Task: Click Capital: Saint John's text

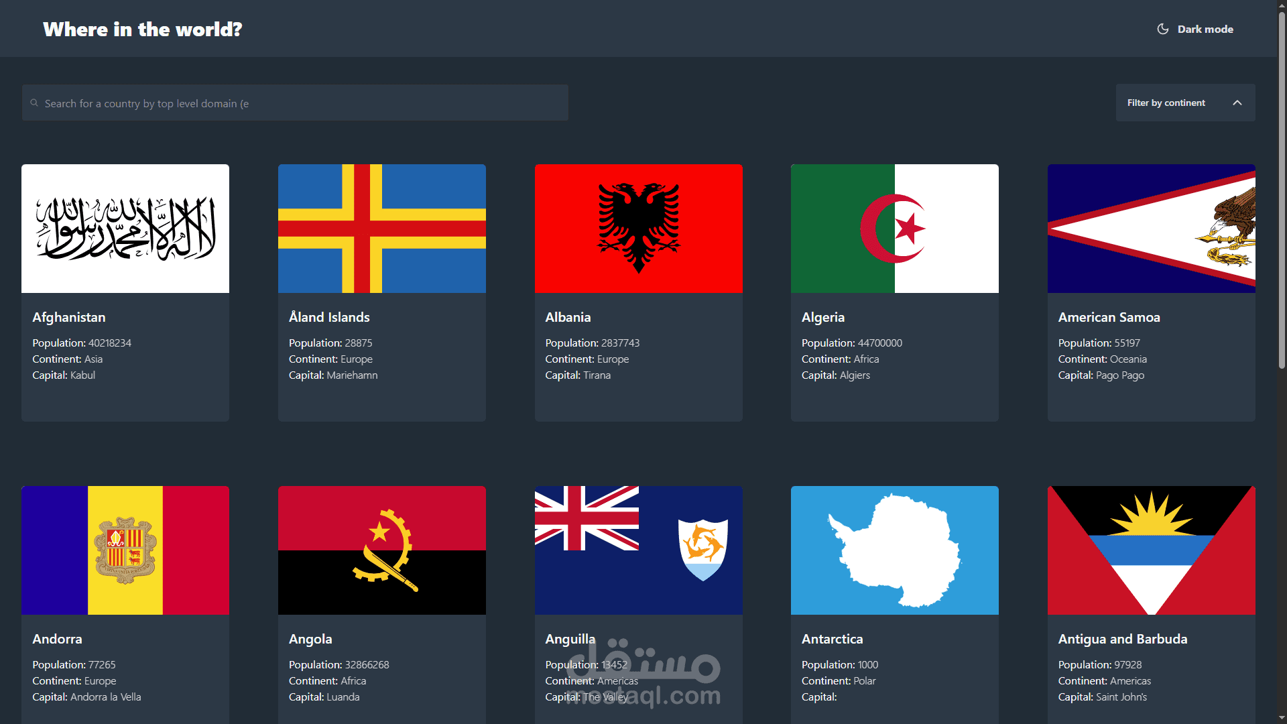Action: (1103, 697)
